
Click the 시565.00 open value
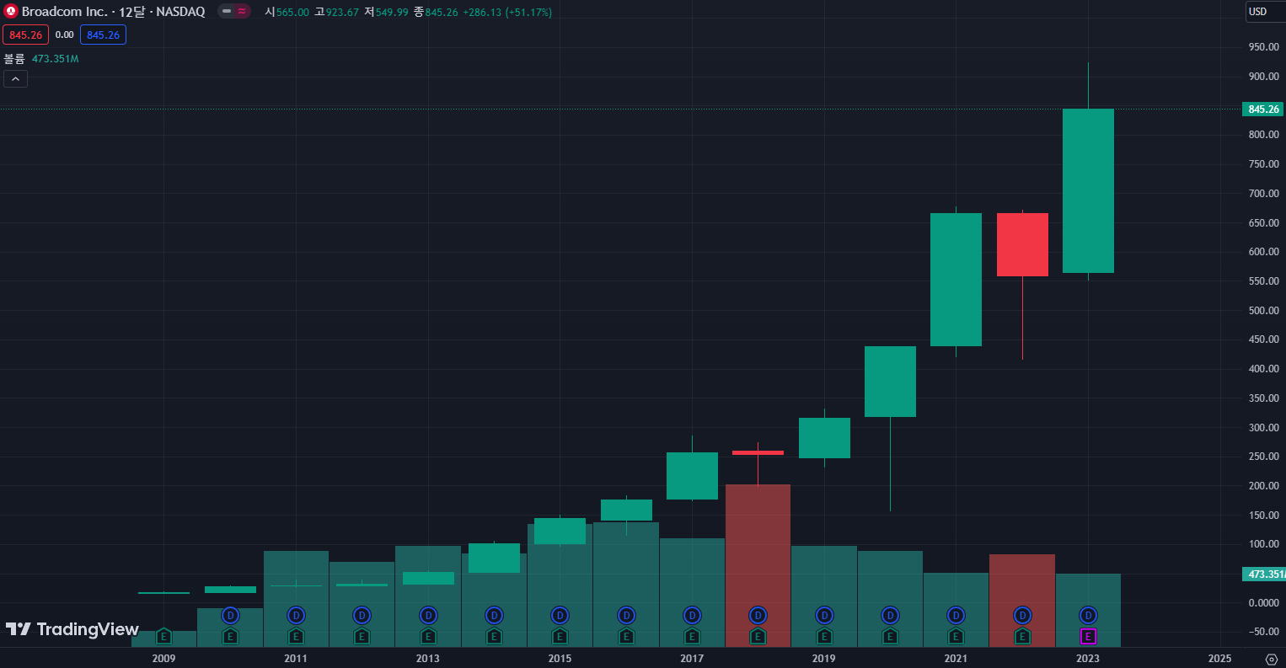(287, 13)
